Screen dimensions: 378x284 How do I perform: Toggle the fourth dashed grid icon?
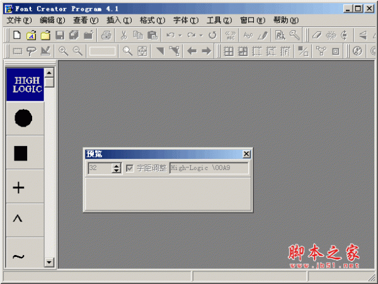(x=271, y=51)
